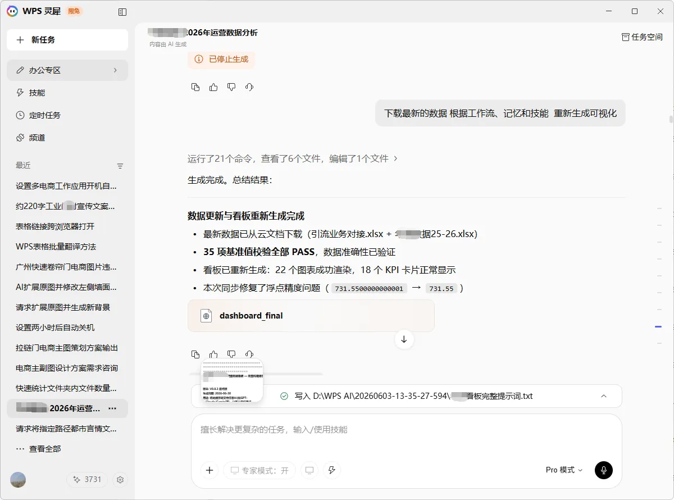Click the lightning skills icon in input bar
Screen dimensions: 674x500
point(332,470)
